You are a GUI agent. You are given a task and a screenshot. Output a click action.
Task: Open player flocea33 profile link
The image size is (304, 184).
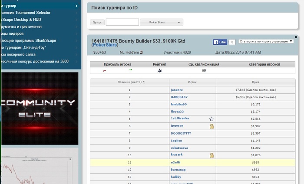click(x=177, y=112)
